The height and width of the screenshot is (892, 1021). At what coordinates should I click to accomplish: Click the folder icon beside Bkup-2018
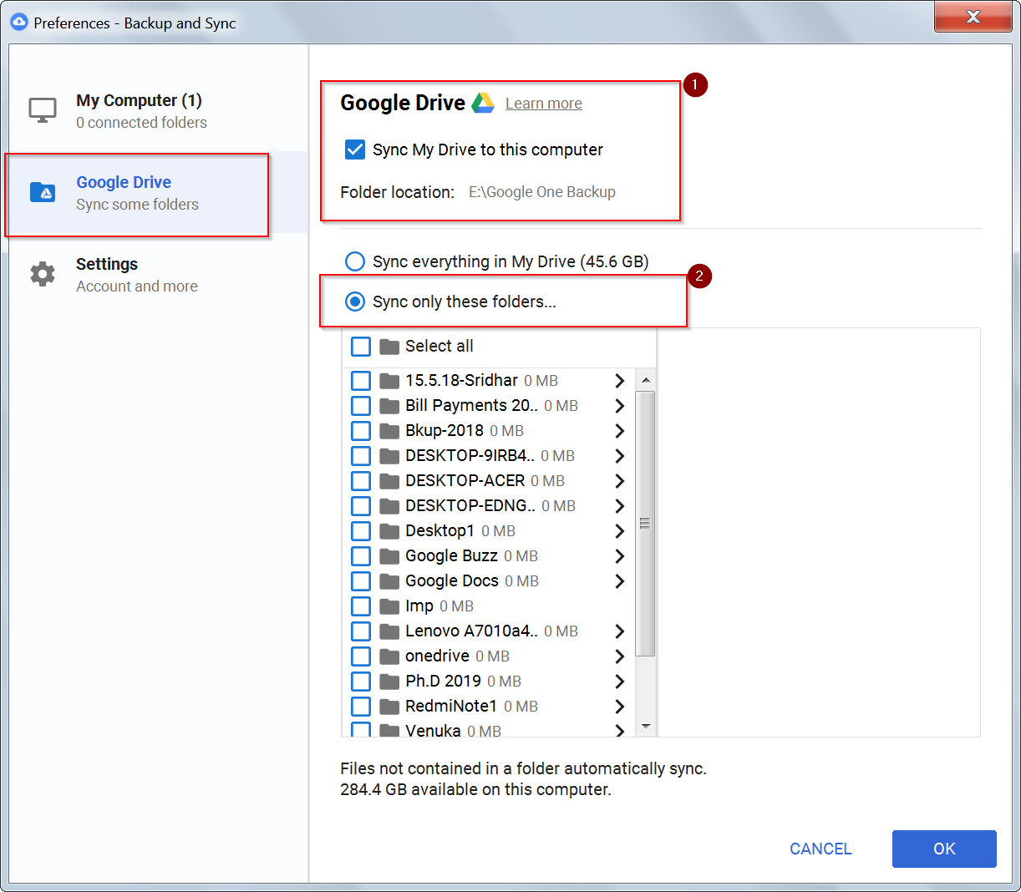tap(389, 430)
